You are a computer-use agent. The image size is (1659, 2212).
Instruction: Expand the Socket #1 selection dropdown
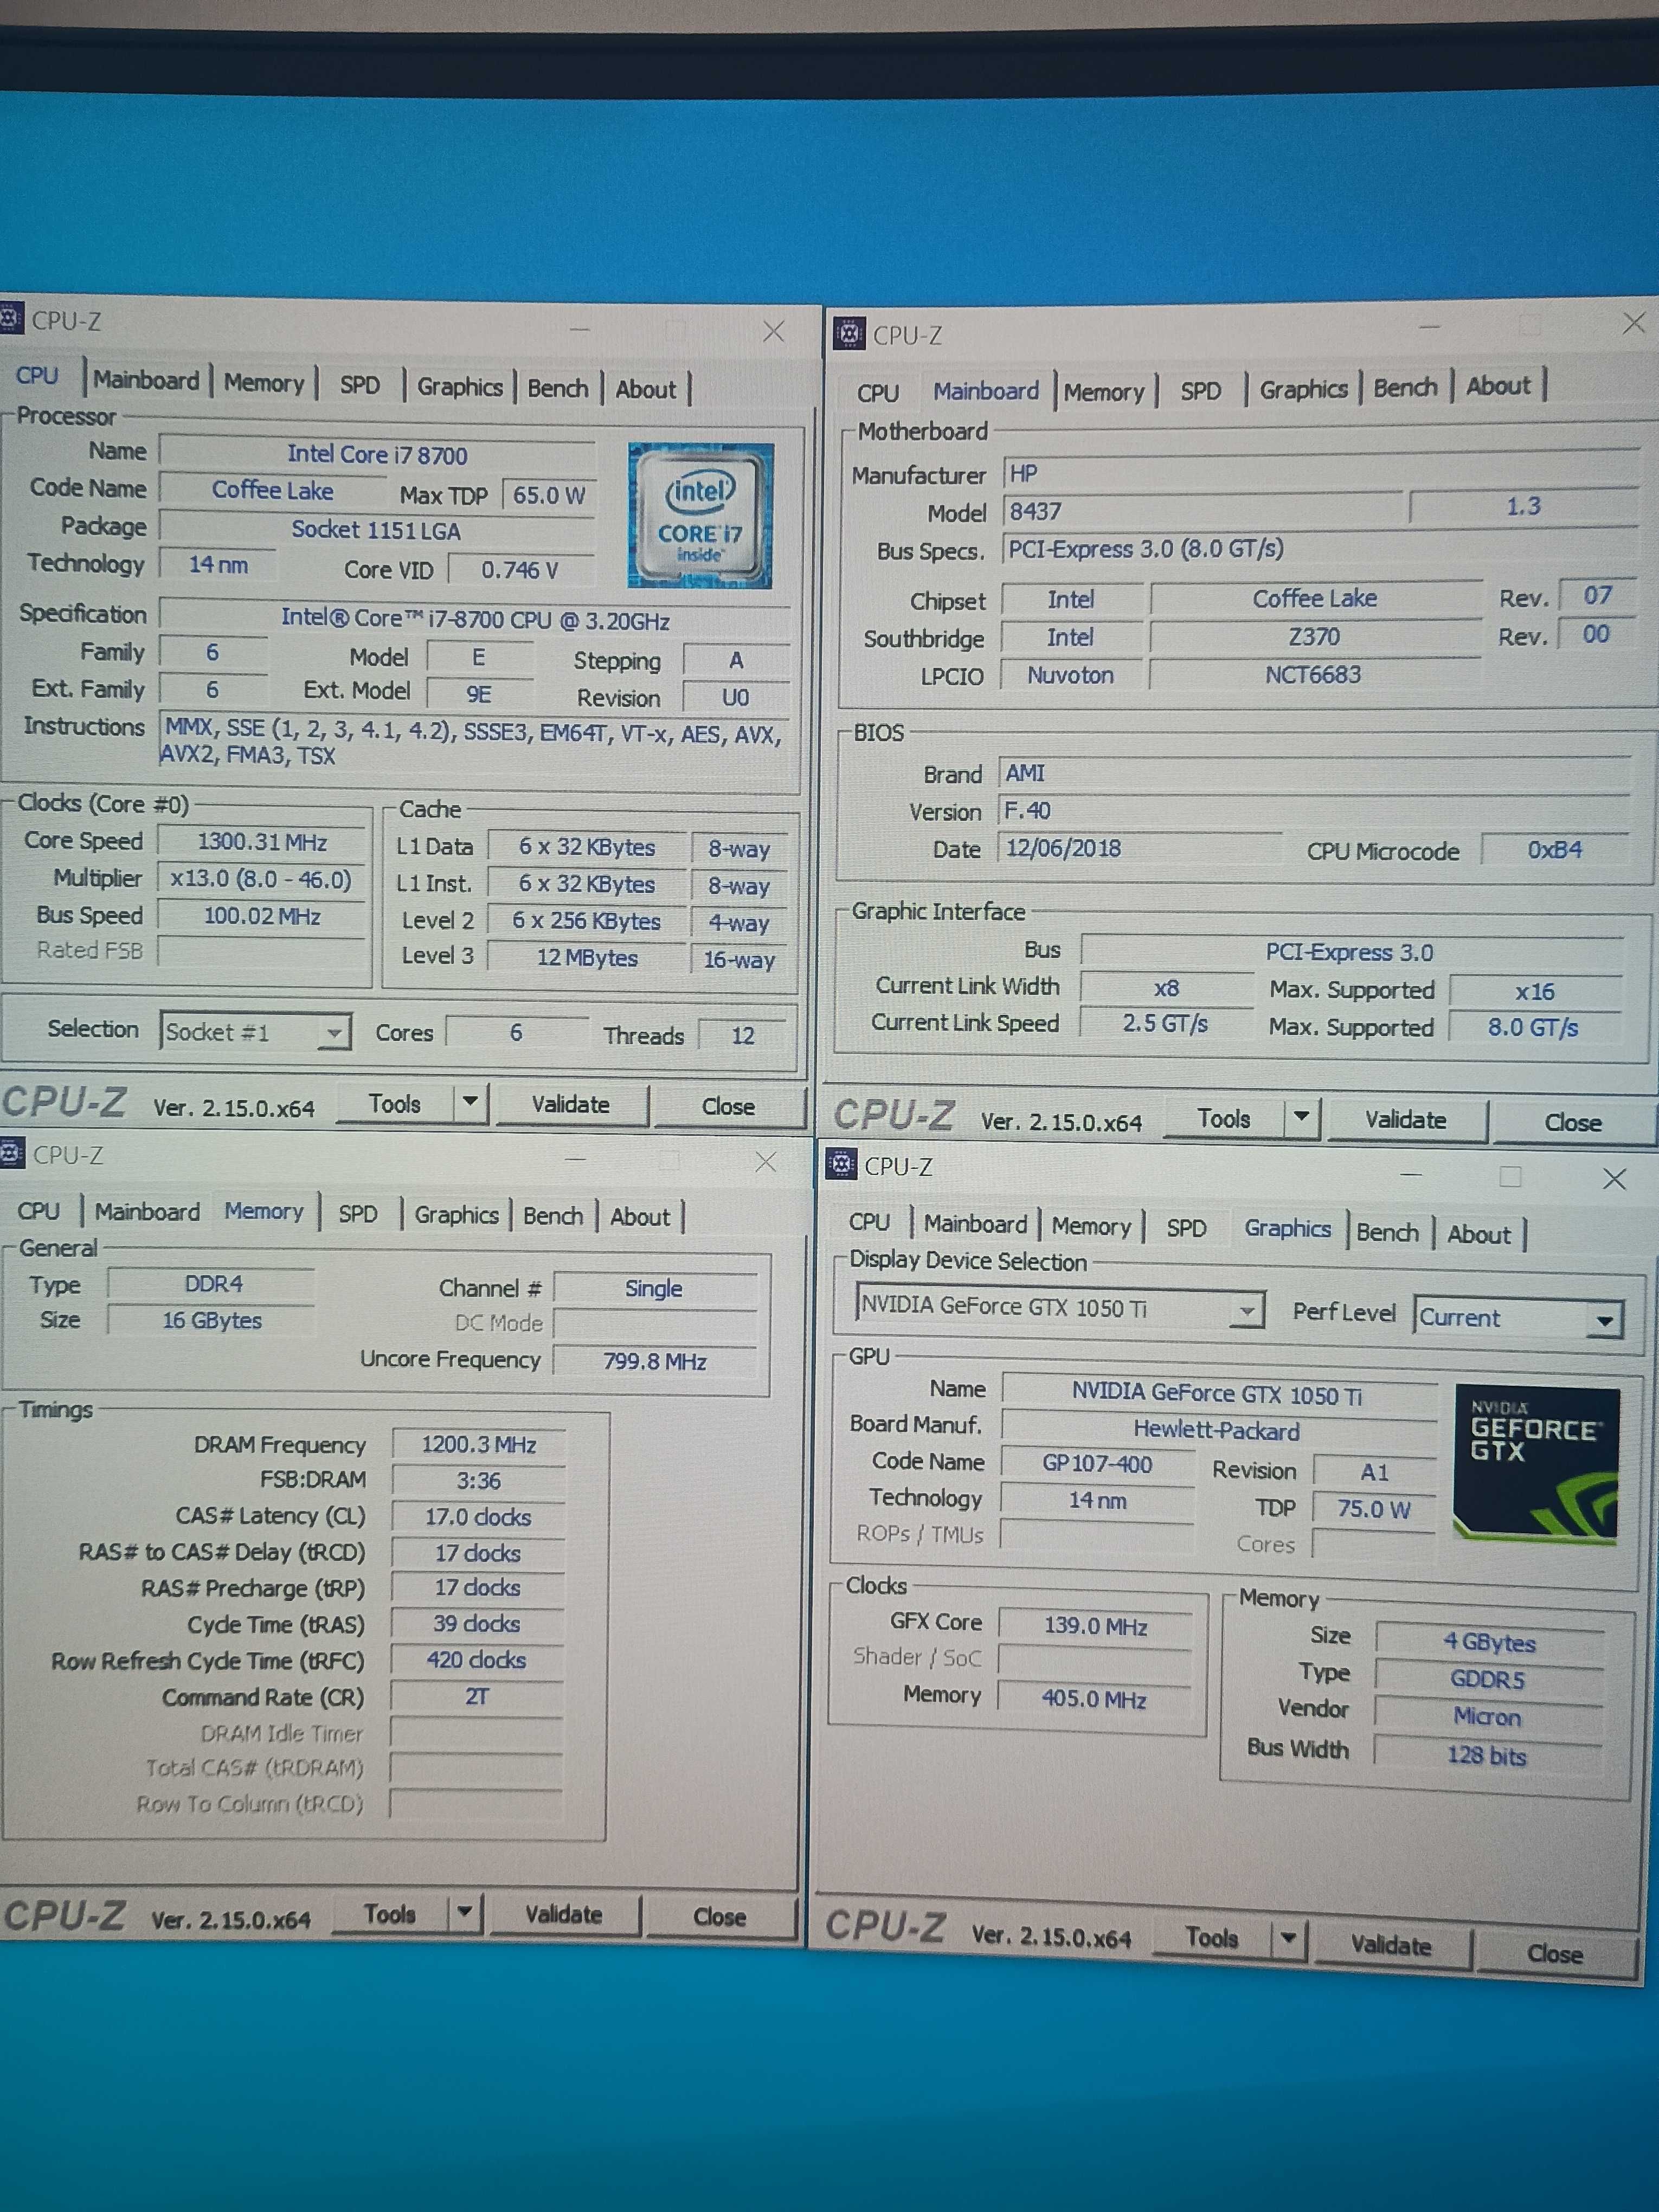(334, 1032)
